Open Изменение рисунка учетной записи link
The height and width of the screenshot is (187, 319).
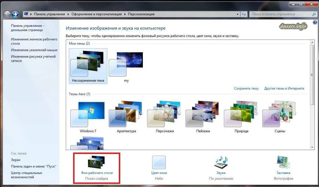click(33, 58)
